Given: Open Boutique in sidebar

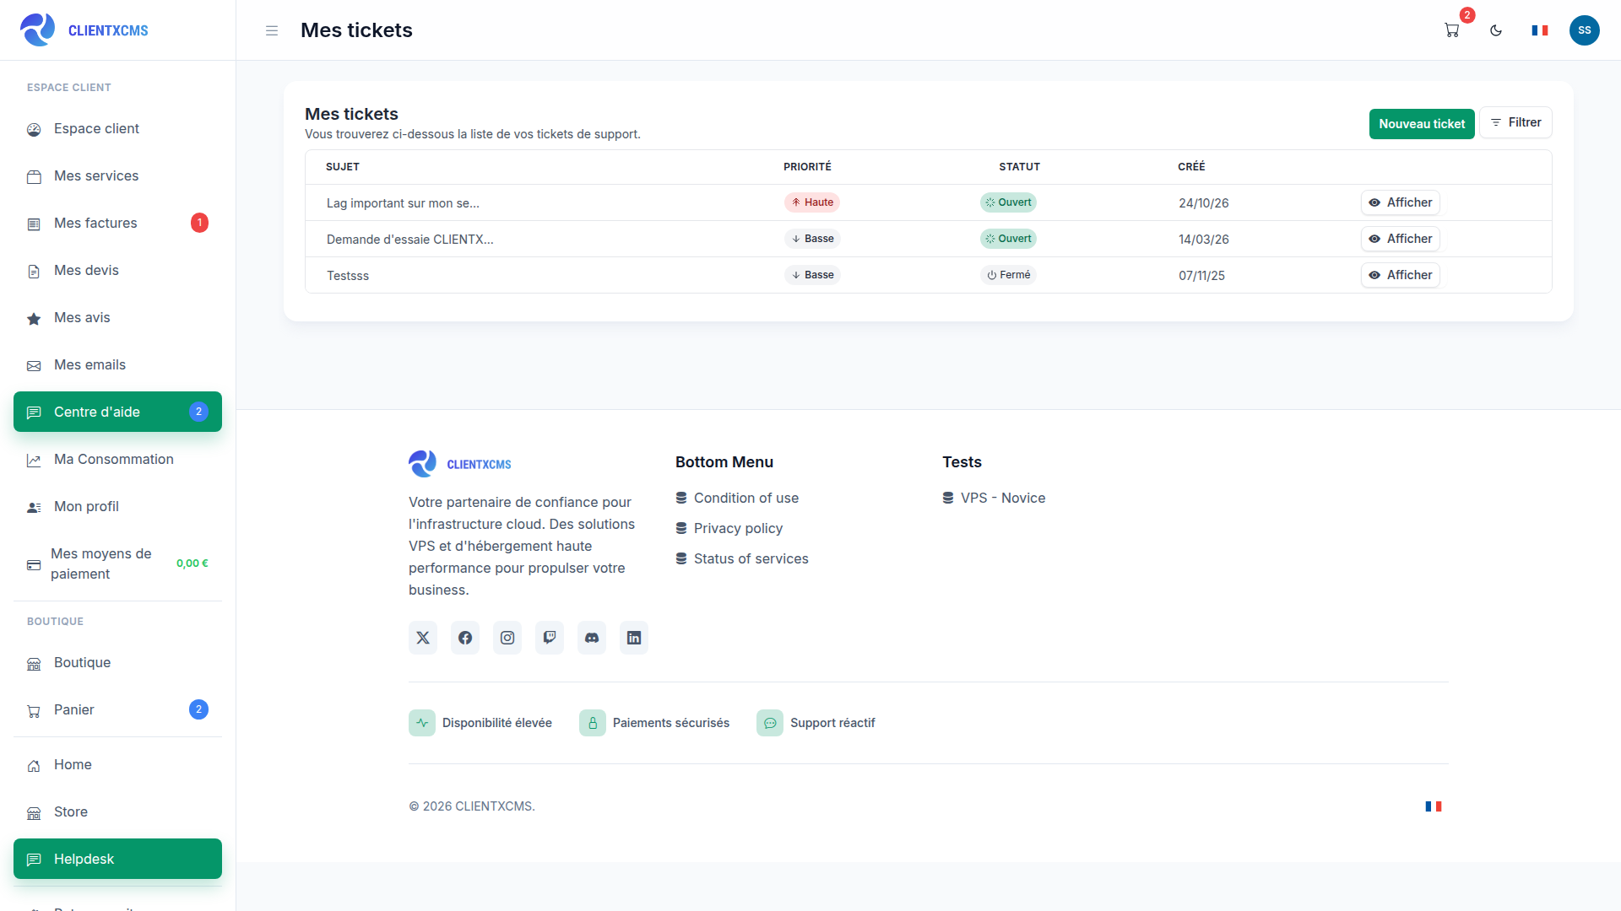Looking at the screenshot, I should [x=117, y=663].
